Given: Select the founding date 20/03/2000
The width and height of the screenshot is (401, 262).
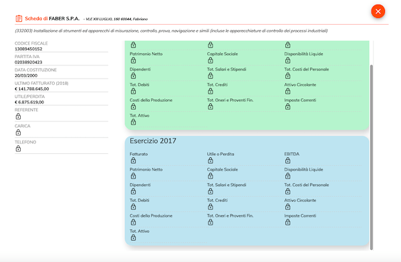Looking at the screenshot, I should 26,75.
